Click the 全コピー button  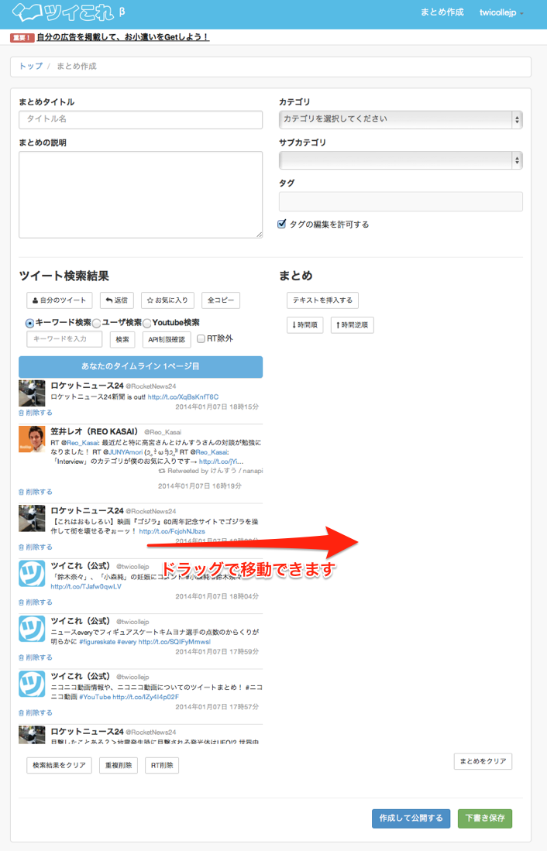coord(221,300)
